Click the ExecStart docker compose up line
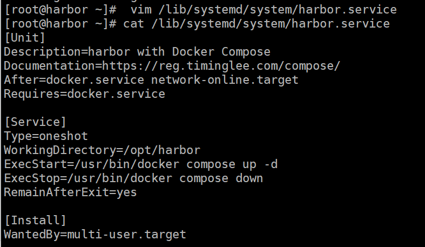The width and height of the screenshot is (425, 247). click(x=140, y=164)
